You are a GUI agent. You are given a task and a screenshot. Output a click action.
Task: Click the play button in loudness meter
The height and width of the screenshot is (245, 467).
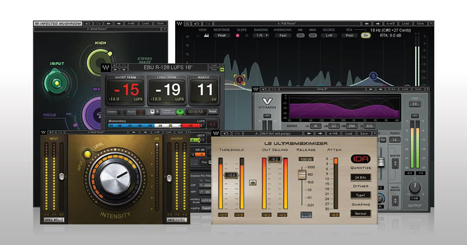point(152,111)
